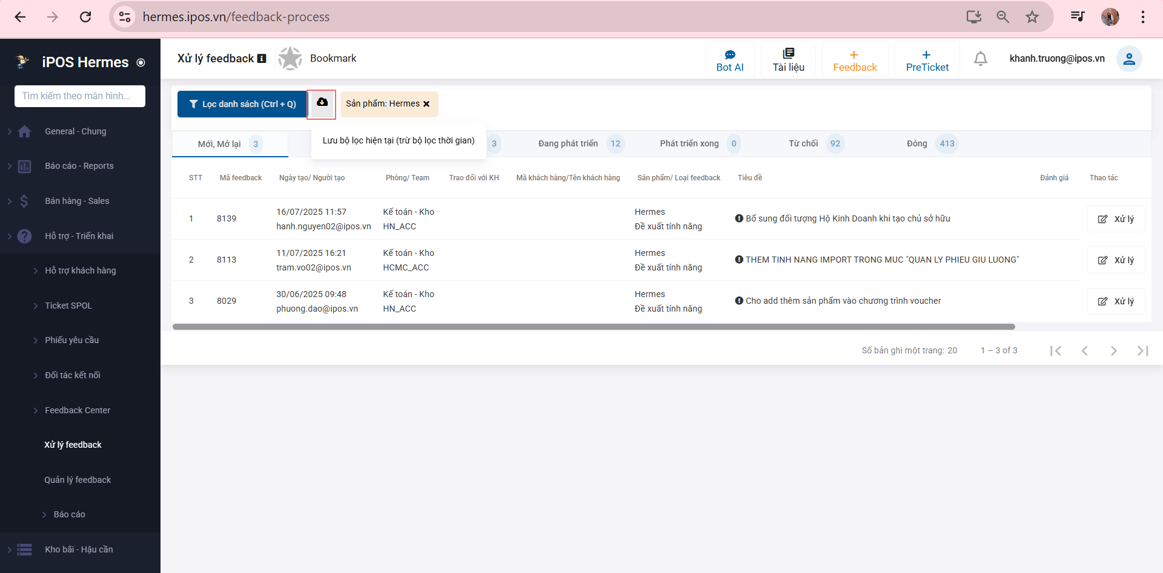Click Lọc danh sách filter button
This screenshot has width=1163, height=573.
[242, 104]
